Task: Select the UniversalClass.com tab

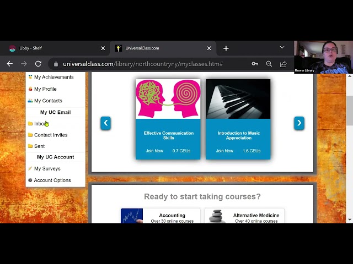Action: pyautogui.click(x=163, y=48)
